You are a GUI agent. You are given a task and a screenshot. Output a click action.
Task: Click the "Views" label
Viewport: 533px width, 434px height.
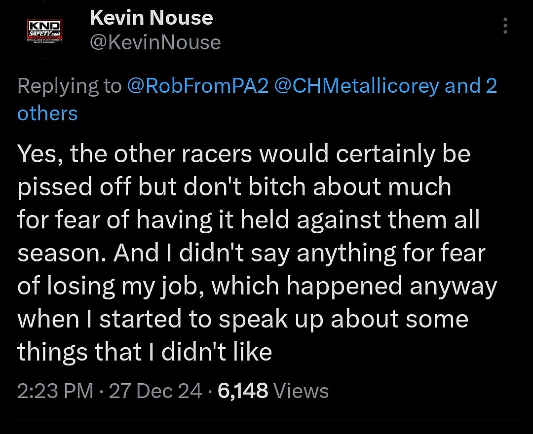coord(301,391)
